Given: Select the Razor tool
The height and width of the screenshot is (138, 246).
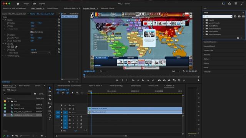Looking at the screenshot, I should tap(50, 99).
